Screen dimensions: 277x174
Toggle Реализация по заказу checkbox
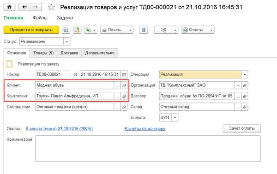(10, 64)
